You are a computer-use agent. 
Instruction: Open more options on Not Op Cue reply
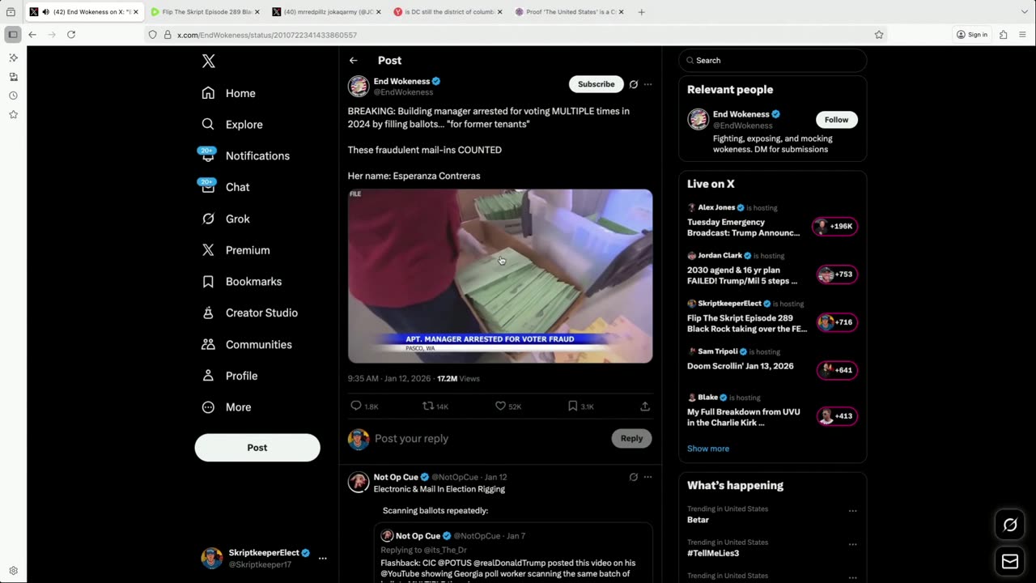(647, 477)
